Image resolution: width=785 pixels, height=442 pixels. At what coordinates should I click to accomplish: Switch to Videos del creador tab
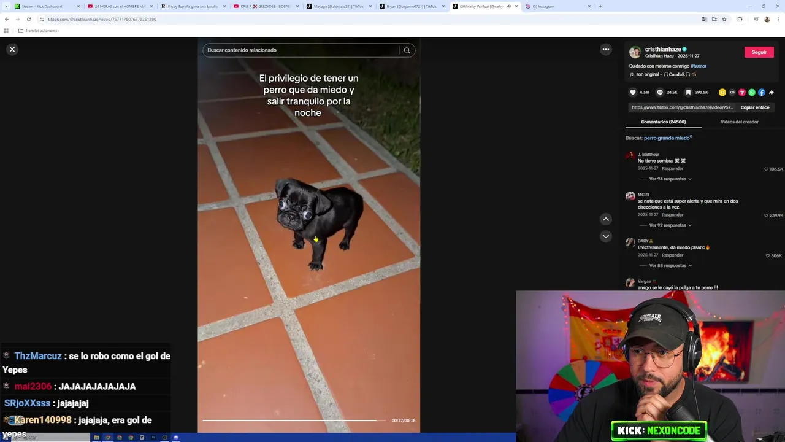(740, 122)
